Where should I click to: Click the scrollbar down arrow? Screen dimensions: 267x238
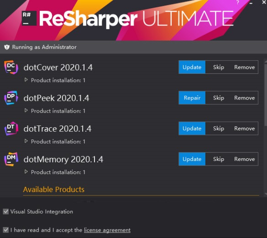(266, 194)
